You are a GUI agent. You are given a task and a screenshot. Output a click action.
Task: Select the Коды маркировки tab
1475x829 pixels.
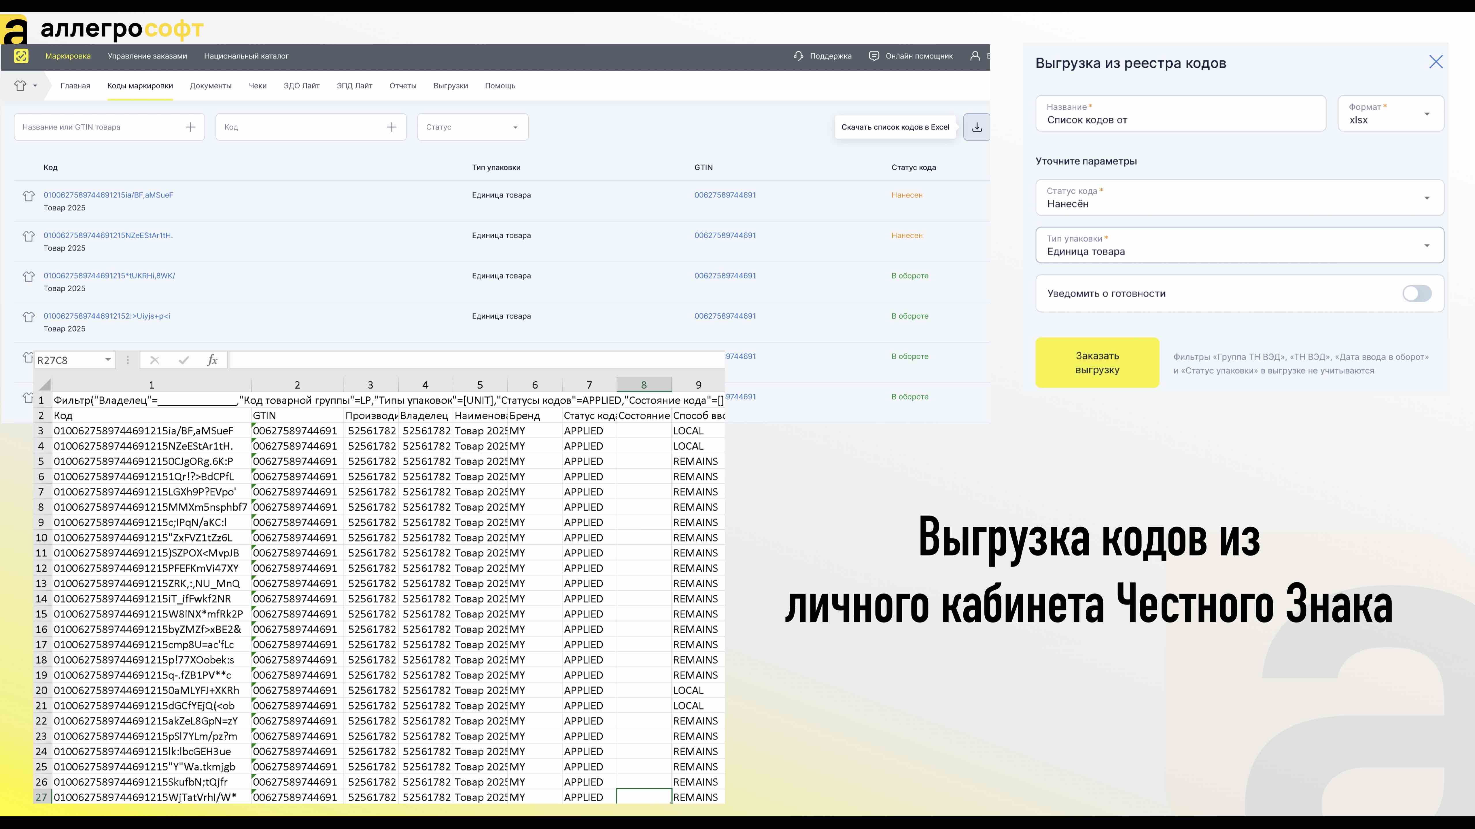(x=140, y=86)
